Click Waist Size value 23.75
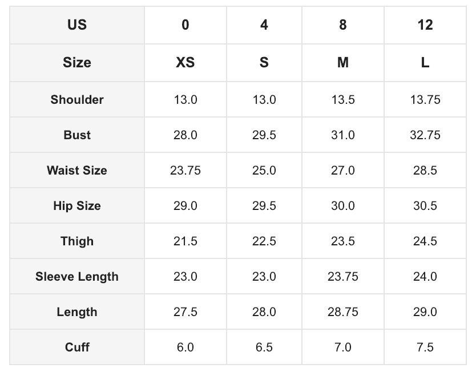This screenshot has width=476, height=372. (185, 170)
